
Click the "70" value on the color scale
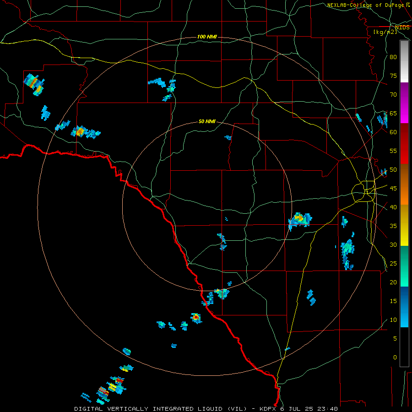pos(393,95)
